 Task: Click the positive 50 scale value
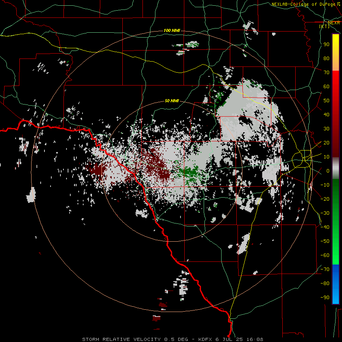pos(326,101)
